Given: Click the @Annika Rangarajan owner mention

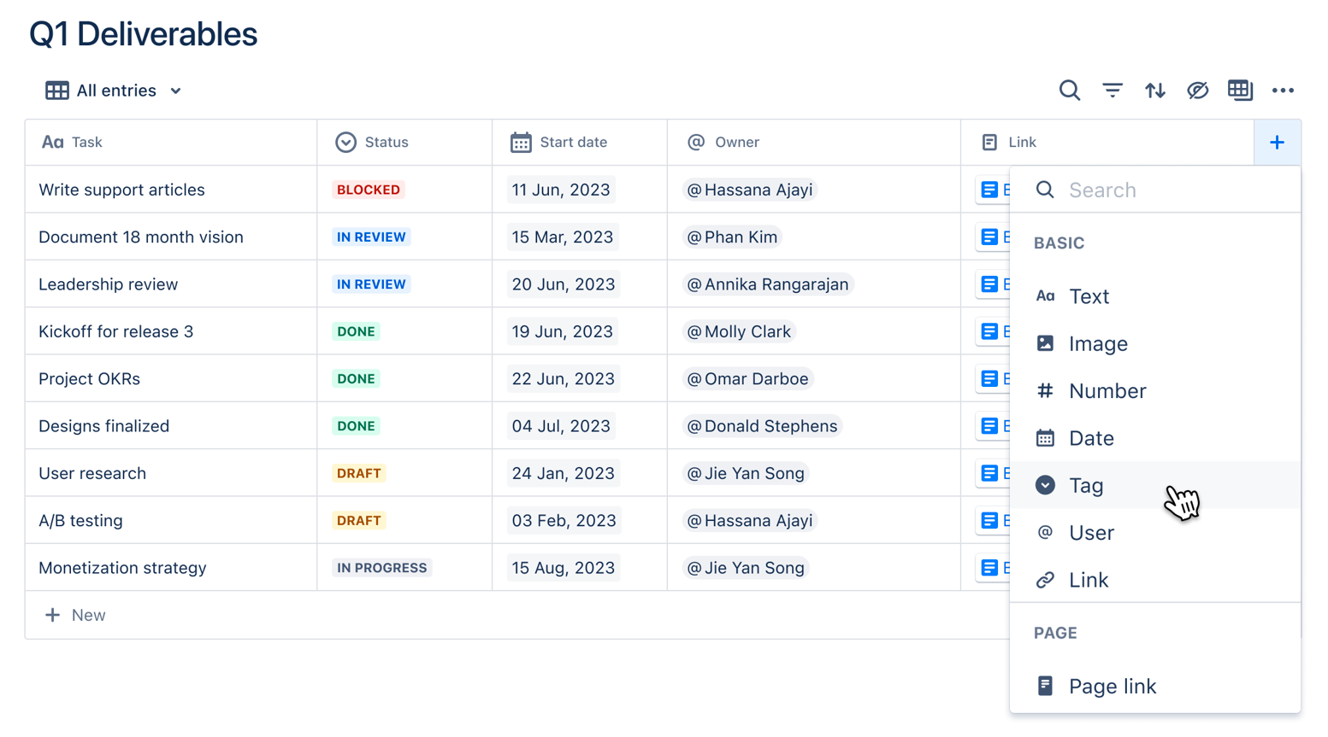Looking at the screenshot, I should click(768, 284).
